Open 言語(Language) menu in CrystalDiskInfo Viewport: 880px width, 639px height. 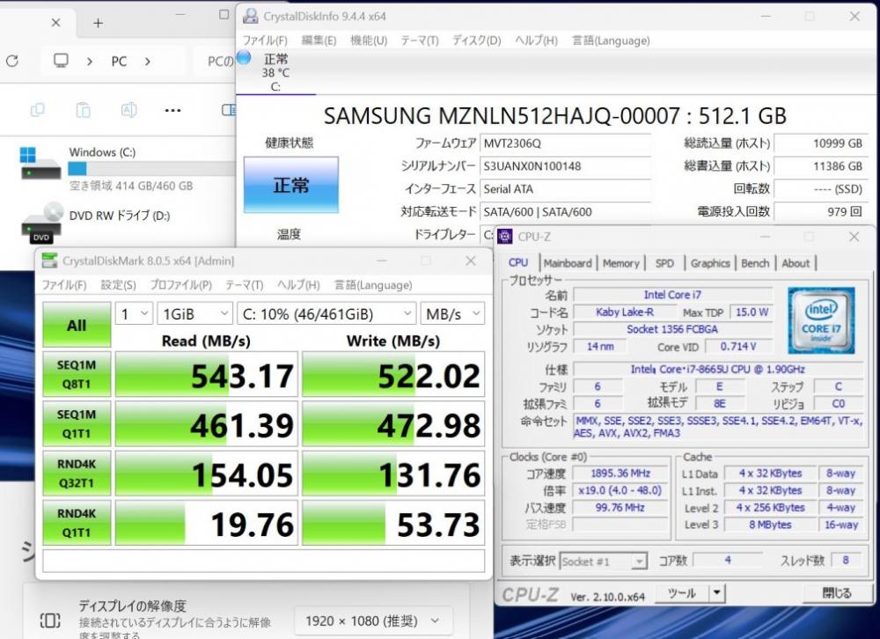tap(611, 40)
